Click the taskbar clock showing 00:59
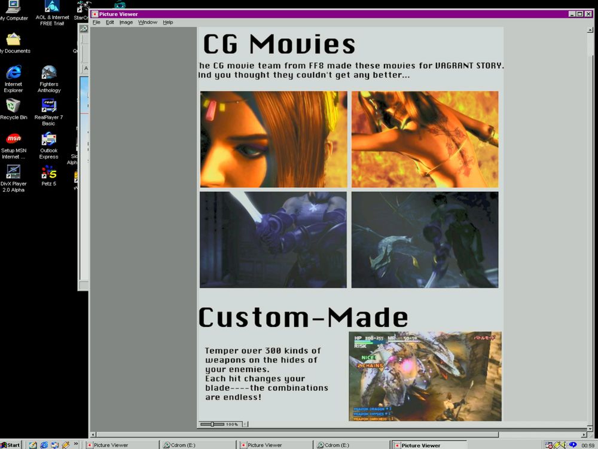The image size is (598, 449). click(588, 445)
